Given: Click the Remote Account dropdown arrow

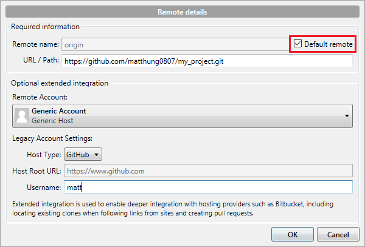Looking at the screenshot, I should tap(347, 115).
